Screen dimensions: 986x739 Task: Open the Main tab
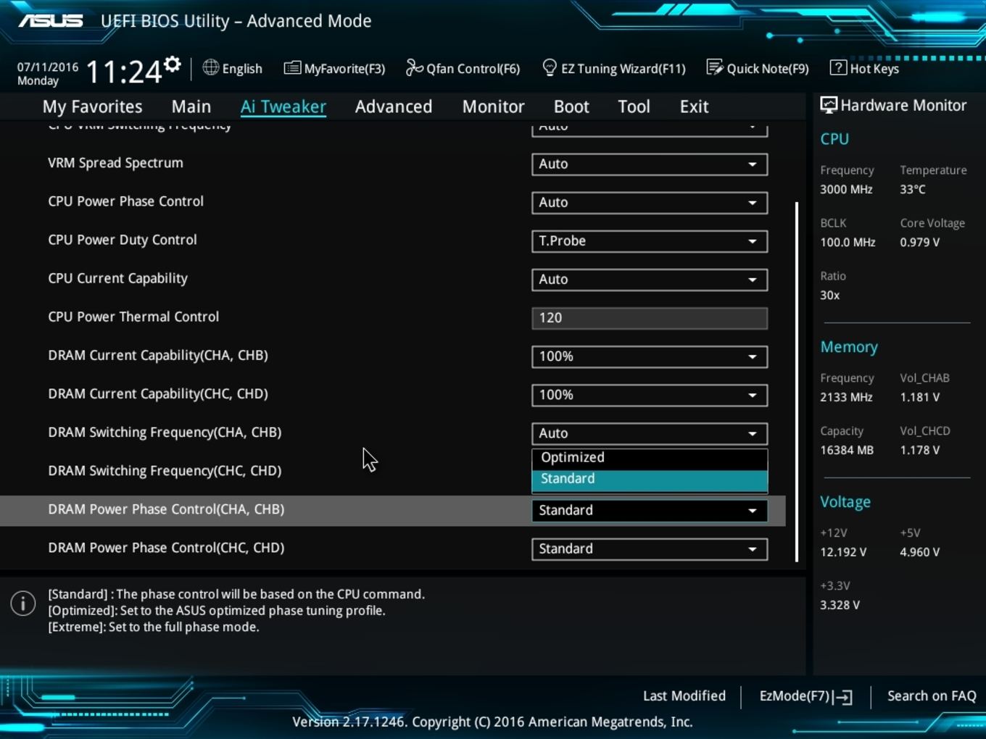click(191, 107)
